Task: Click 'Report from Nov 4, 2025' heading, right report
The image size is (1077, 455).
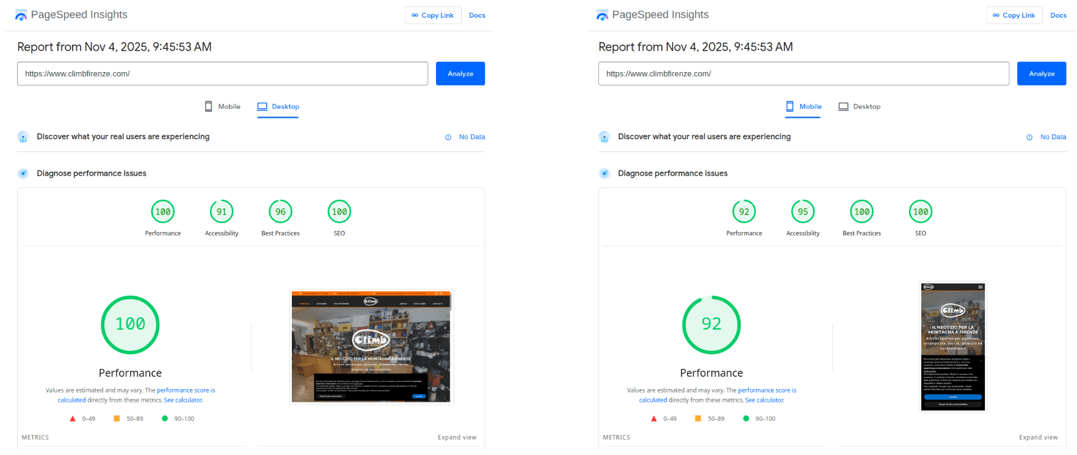Action: [695, 47]
